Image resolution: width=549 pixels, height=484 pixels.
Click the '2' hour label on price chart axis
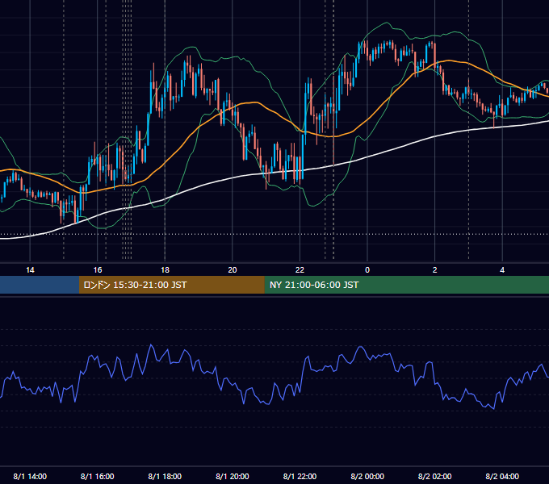(x=435, y=270)
